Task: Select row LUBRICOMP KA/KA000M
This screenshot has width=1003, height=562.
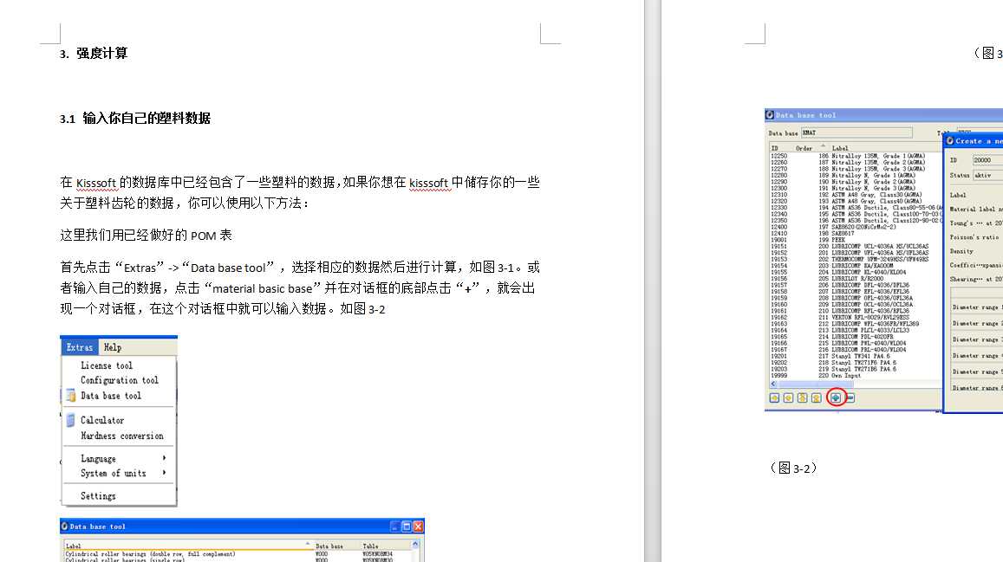Action: (x=856, y=265)
